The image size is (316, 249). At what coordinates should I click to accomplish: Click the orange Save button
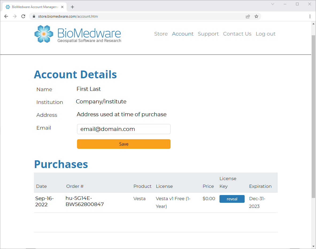click(x=124, y=144)
